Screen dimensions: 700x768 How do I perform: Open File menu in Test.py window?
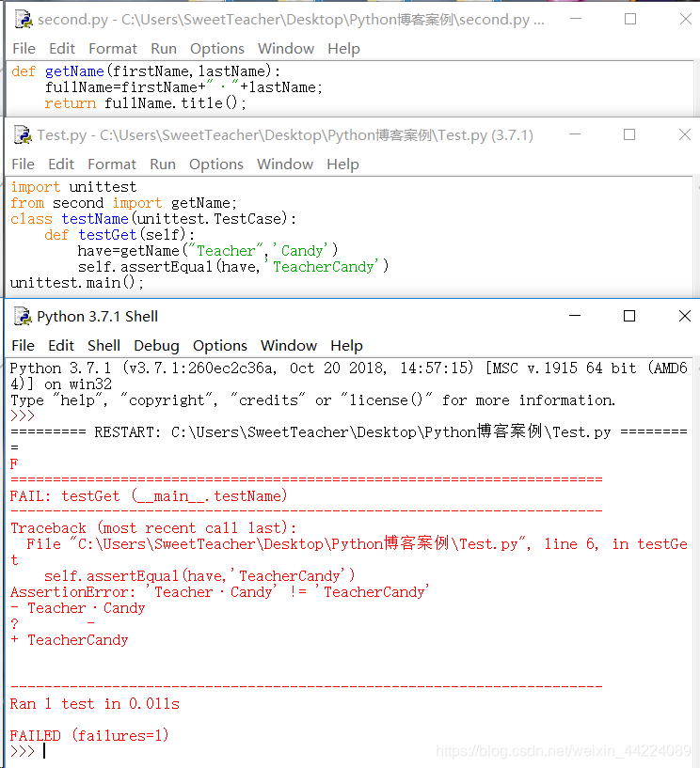[x=23, y=165]
